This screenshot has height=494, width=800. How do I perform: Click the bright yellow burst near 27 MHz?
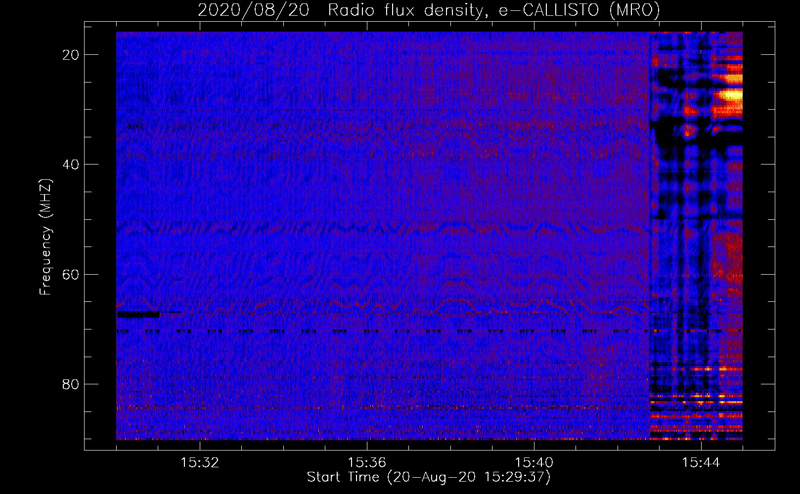(x=730, y=94)
